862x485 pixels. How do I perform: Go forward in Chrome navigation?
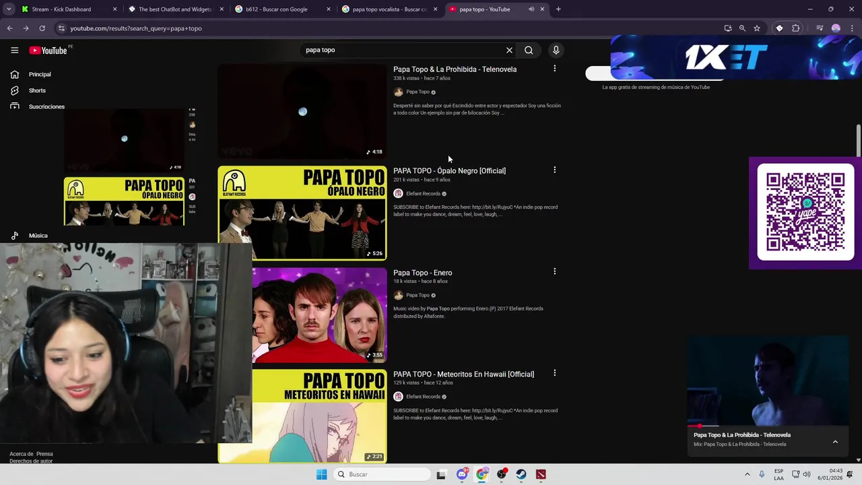[x=26, y=28]
